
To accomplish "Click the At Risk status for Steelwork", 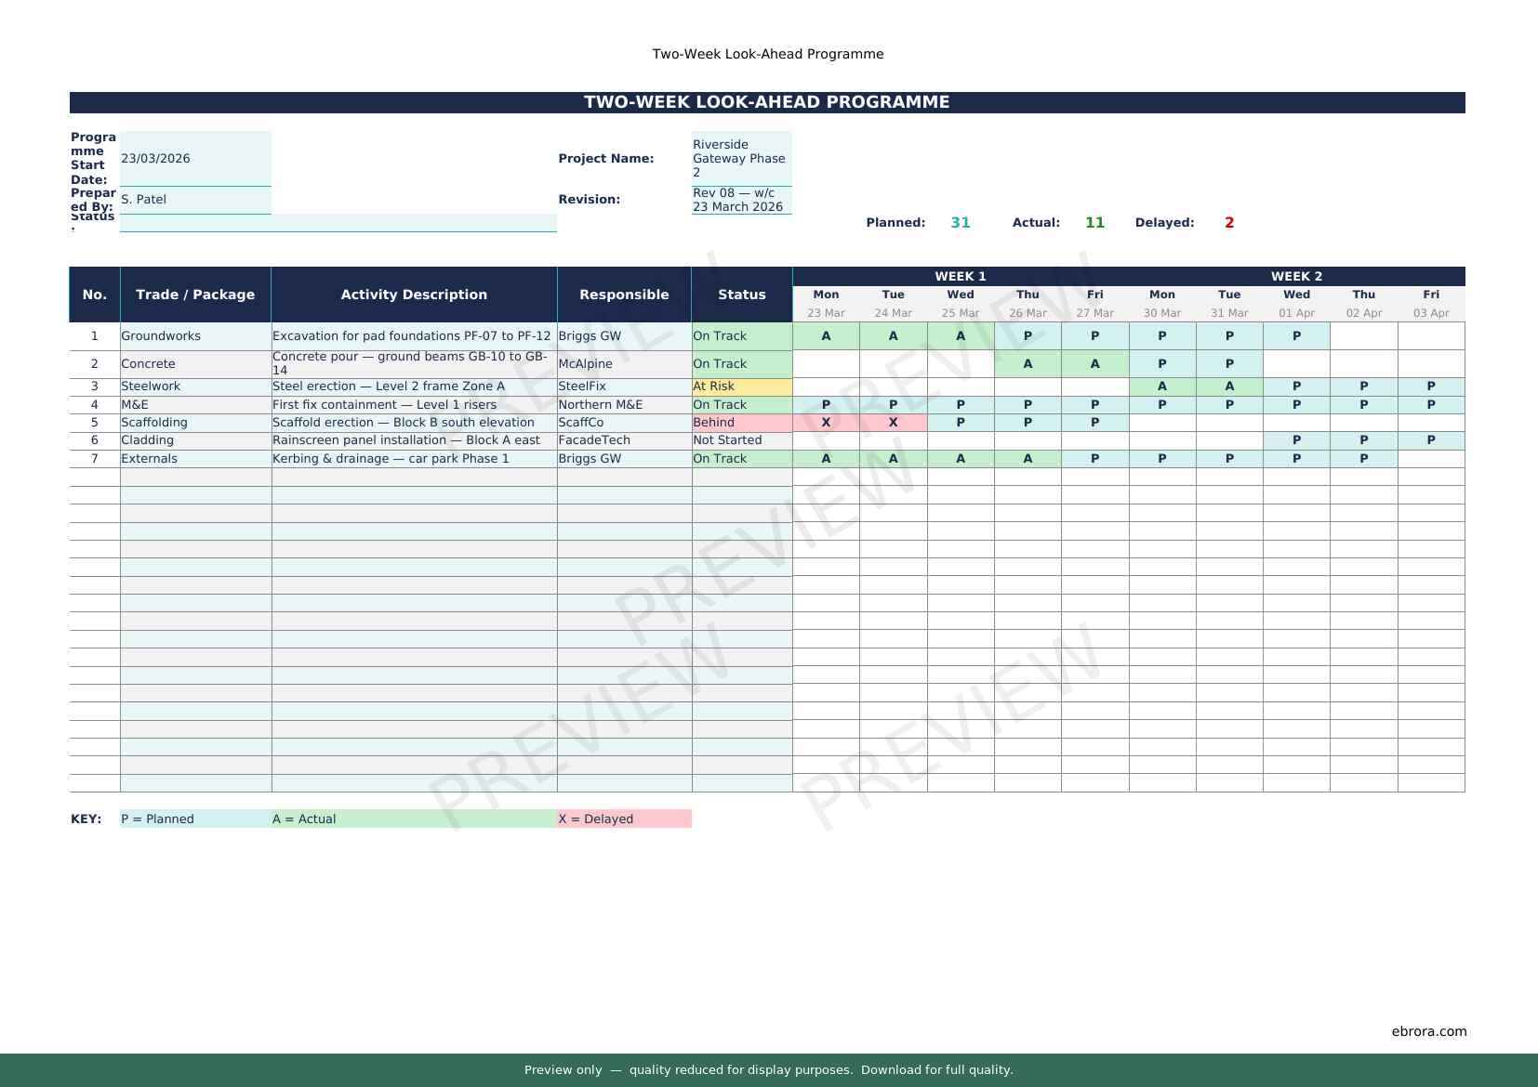I will click(741, 386).
